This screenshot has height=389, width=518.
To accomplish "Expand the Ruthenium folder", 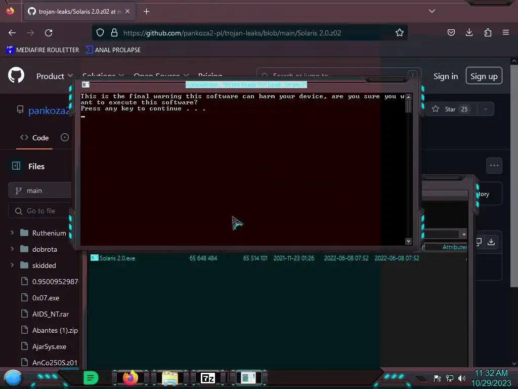I will (x=12, y=232).
